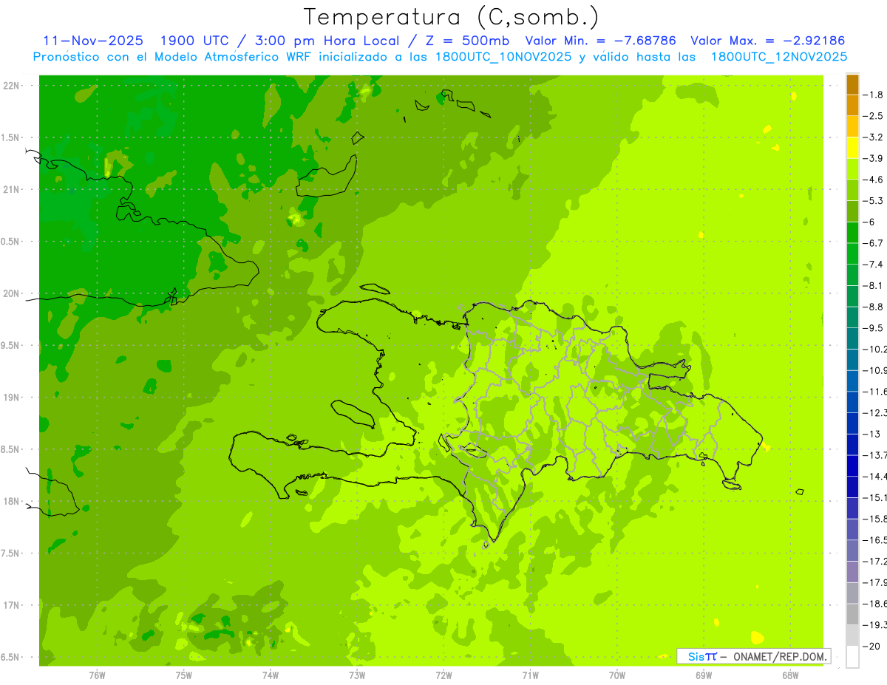Viewport: 887px width, 685px height.
Task: Click the '75W' longitude label
Action: click(x=184, y=675)
